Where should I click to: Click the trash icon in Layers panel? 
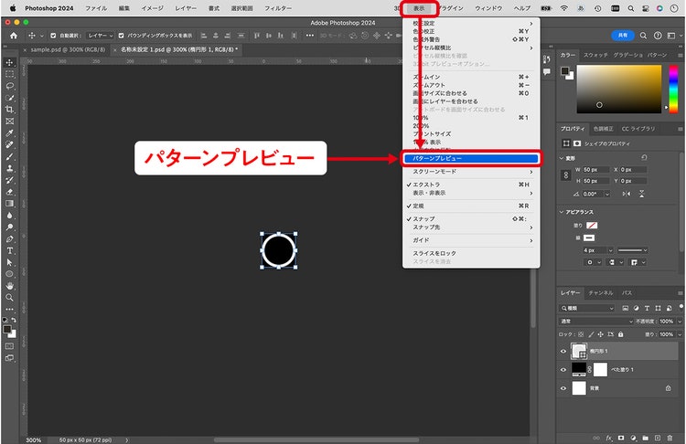[x=670, y=438]
